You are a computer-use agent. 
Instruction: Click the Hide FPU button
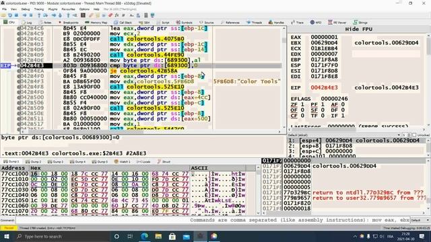click(358, 29)
